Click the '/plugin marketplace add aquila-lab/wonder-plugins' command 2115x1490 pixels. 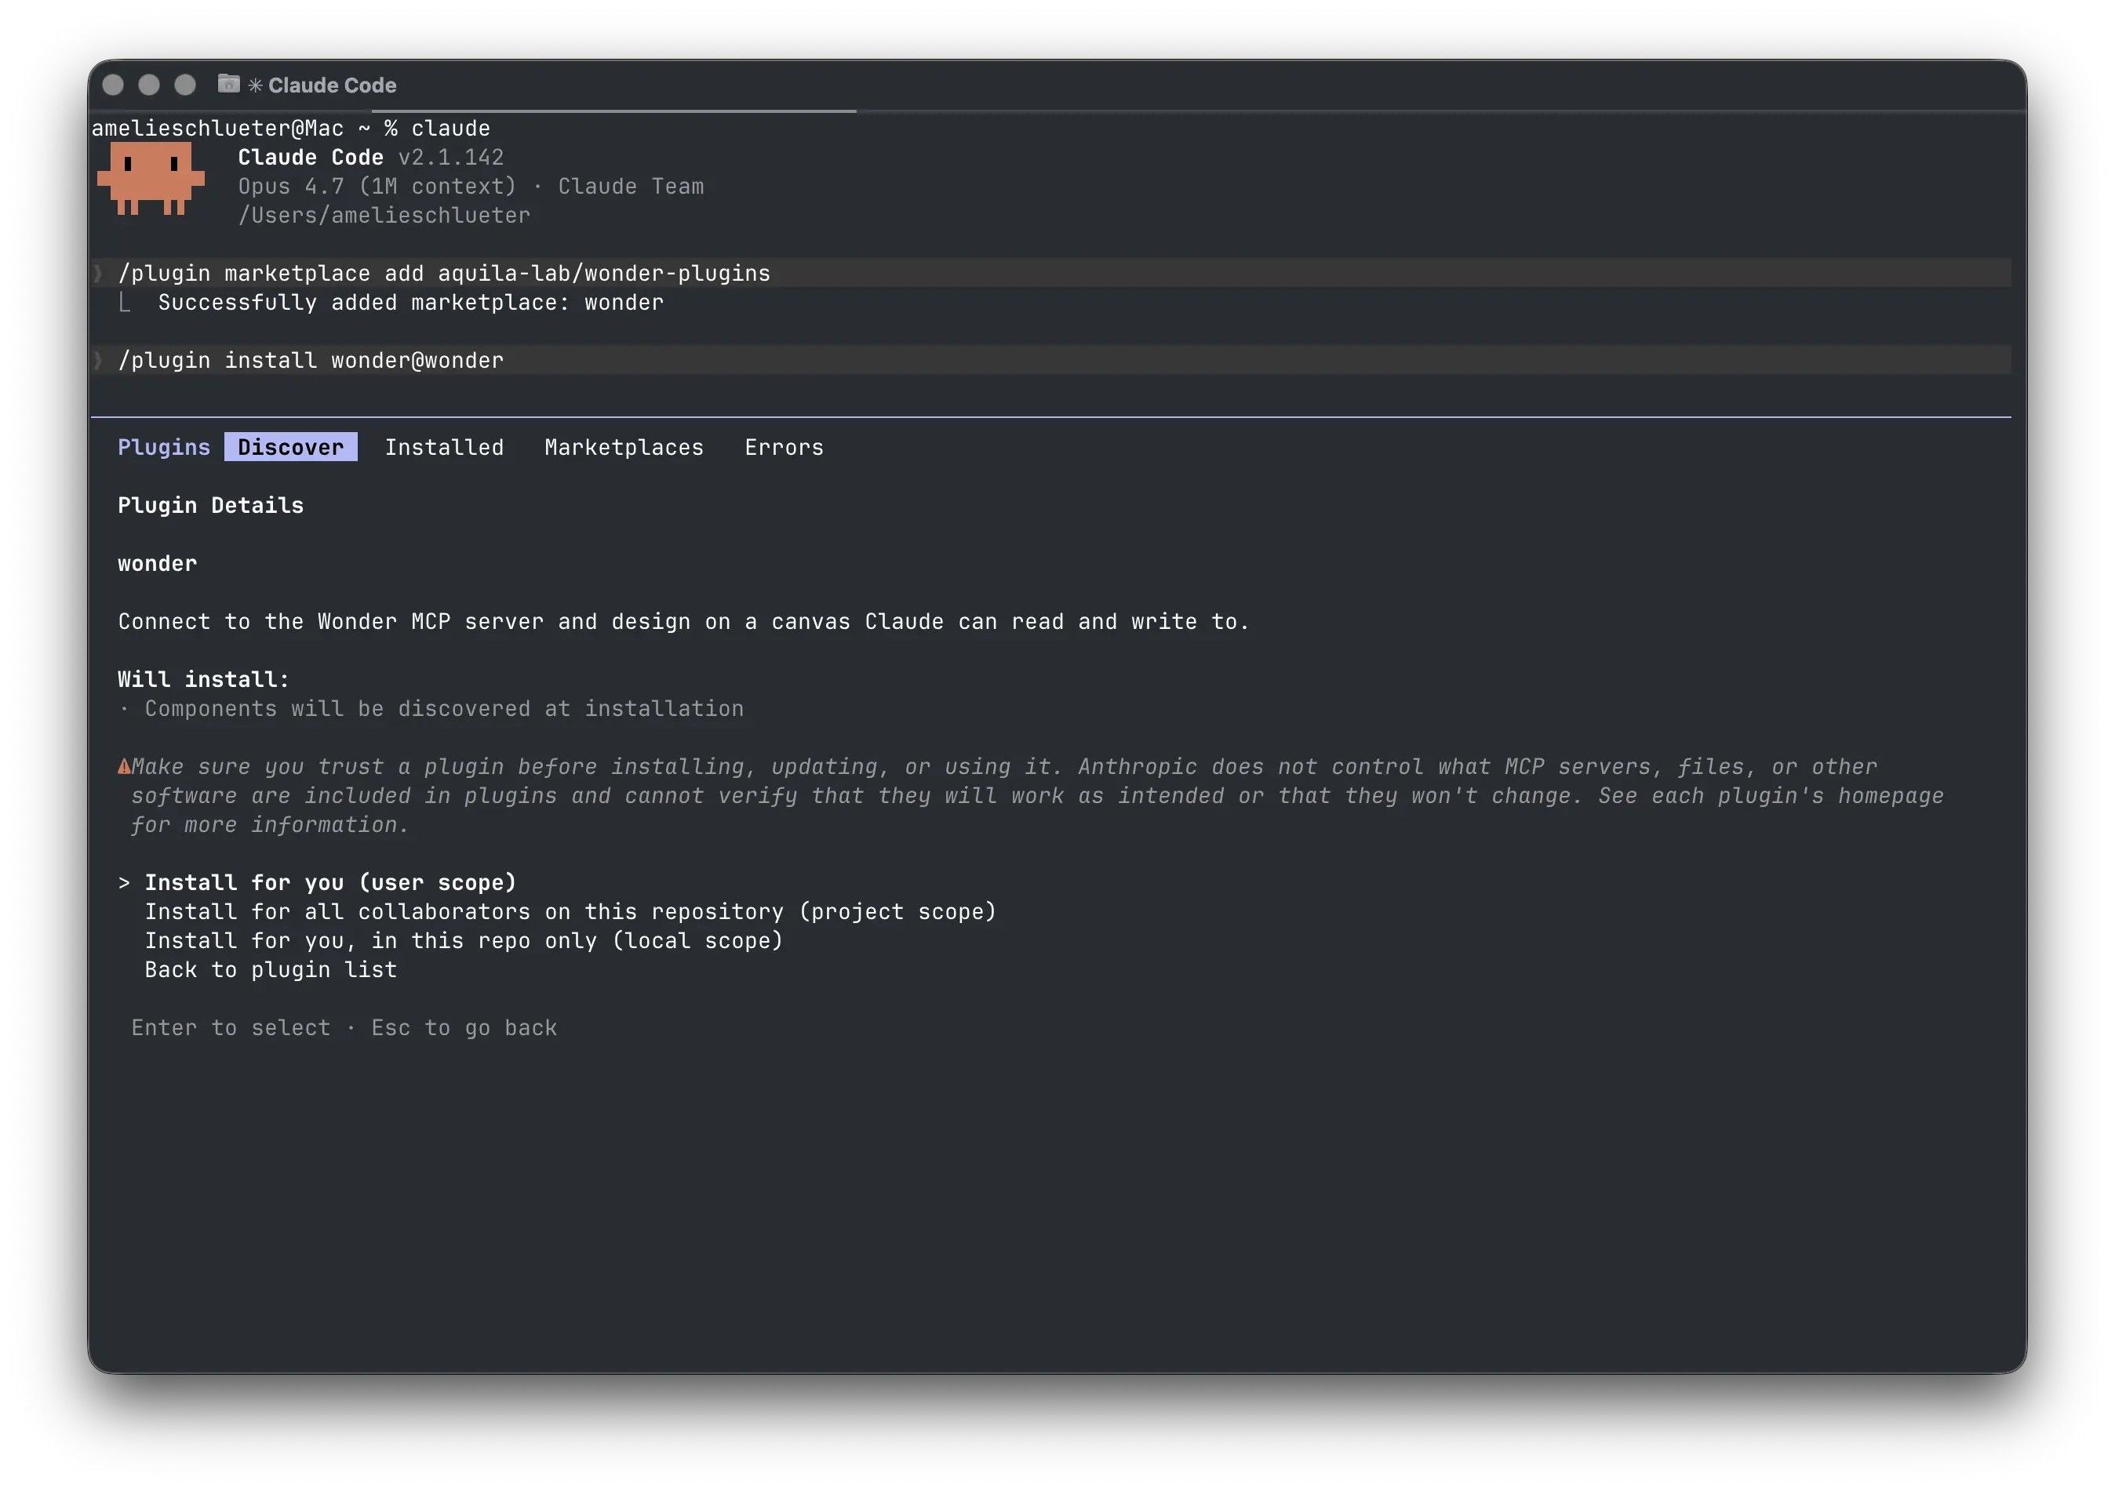444,273
